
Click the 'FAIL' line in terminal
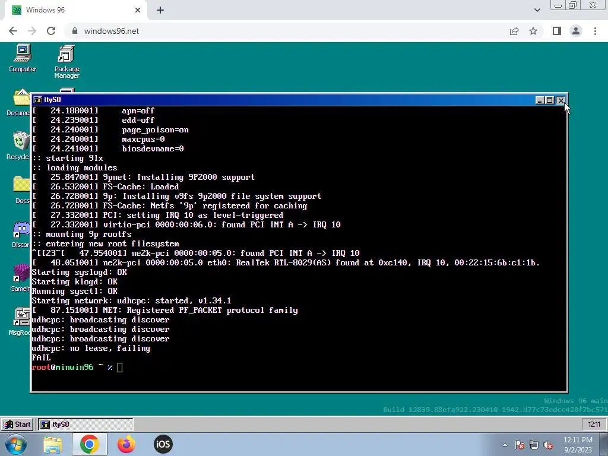point(41,357)
